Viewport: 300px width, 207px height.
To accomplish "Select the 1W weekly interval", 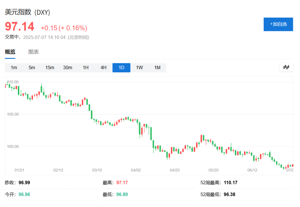I will (x=139, y=67).
